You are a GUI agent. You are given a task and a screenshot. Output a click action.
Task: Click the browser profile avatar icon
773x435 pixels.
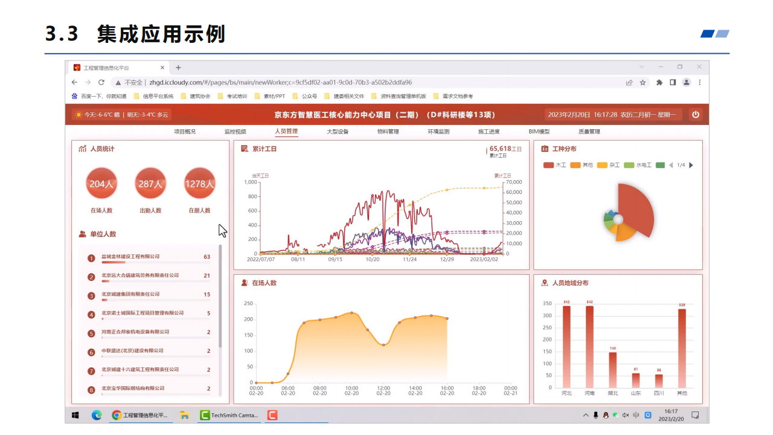[687, 82]
